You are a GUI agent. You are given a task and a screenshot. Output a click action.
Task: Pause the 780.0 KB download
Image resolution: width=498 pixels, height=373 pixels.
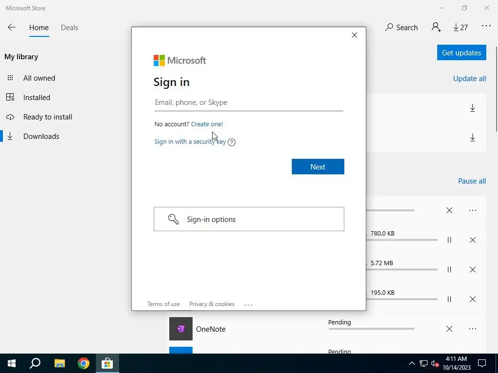(x=449, y=240)
